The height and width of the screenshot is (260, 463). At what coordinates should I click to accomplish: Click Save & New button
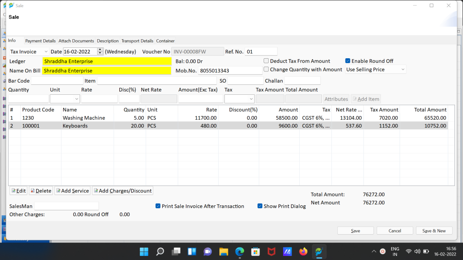click(x=434, y=231)
